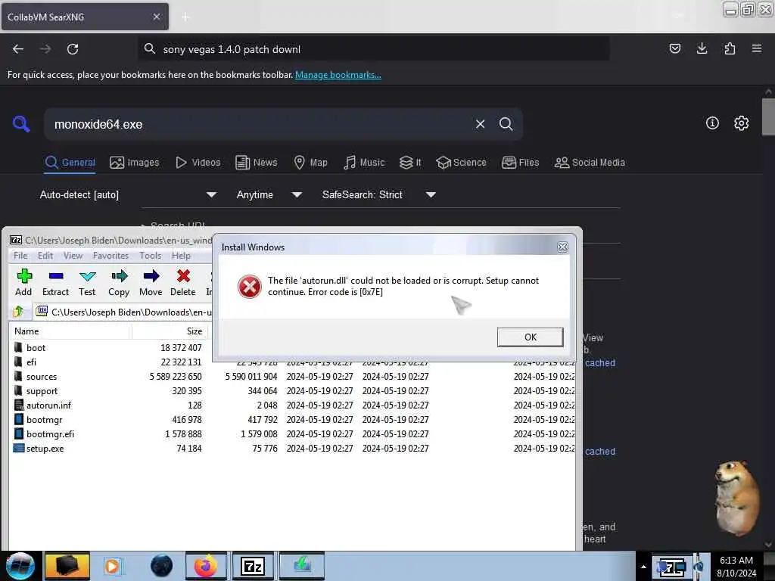Go up one folder level in 7-Zip

pos(18,312)
